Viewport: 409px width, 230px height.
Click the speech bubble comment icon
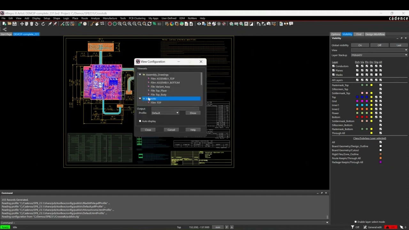point(291,24)
